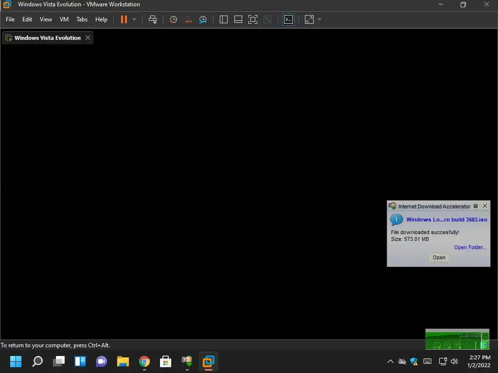Open the Widgets panel on the taskbar
This screenshot has width=498, height=373.
tap(80, 361)
